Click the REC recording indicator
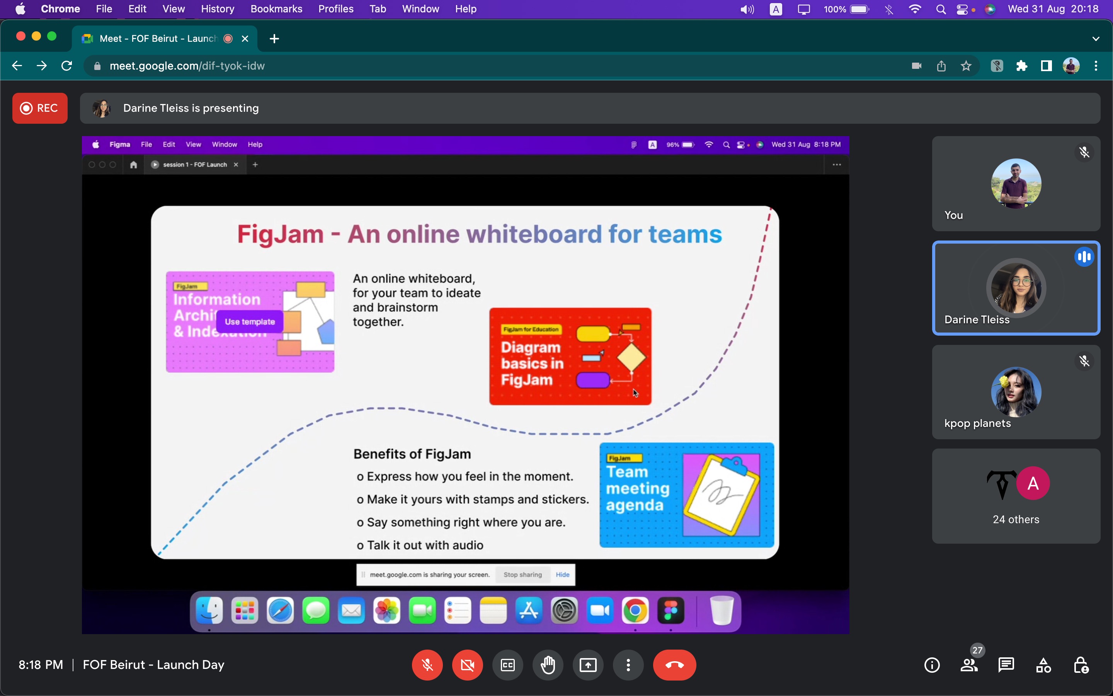The image size is (1113, 696). click(x=39, y=108)
